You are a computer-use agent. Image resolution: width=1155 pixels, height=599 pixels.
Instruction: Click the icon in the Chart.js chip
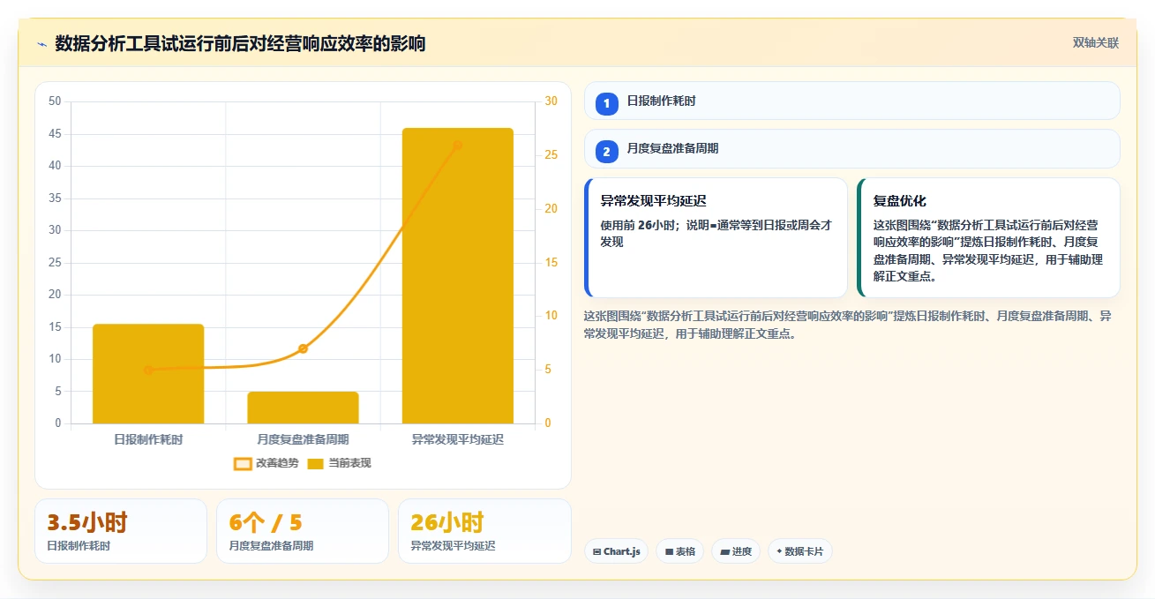[x=597, y=551]
